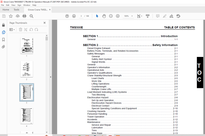Expand thumbnail options menu dropdown

pos(12,30)
